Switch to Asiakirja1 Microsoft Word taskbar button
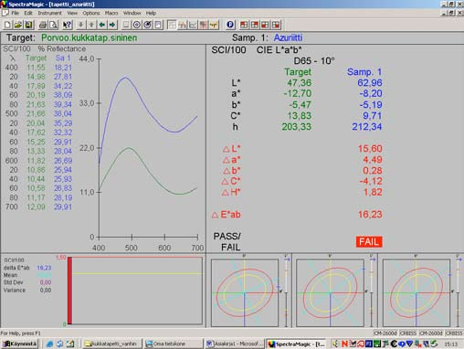The width and height of the screenshot is (464, 349). tap(235, 344)
